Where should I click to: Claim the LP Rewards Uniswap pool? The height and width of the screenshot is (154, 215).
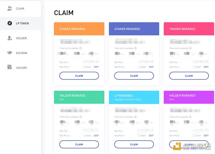pyautogui.click(x=134, y=144)
